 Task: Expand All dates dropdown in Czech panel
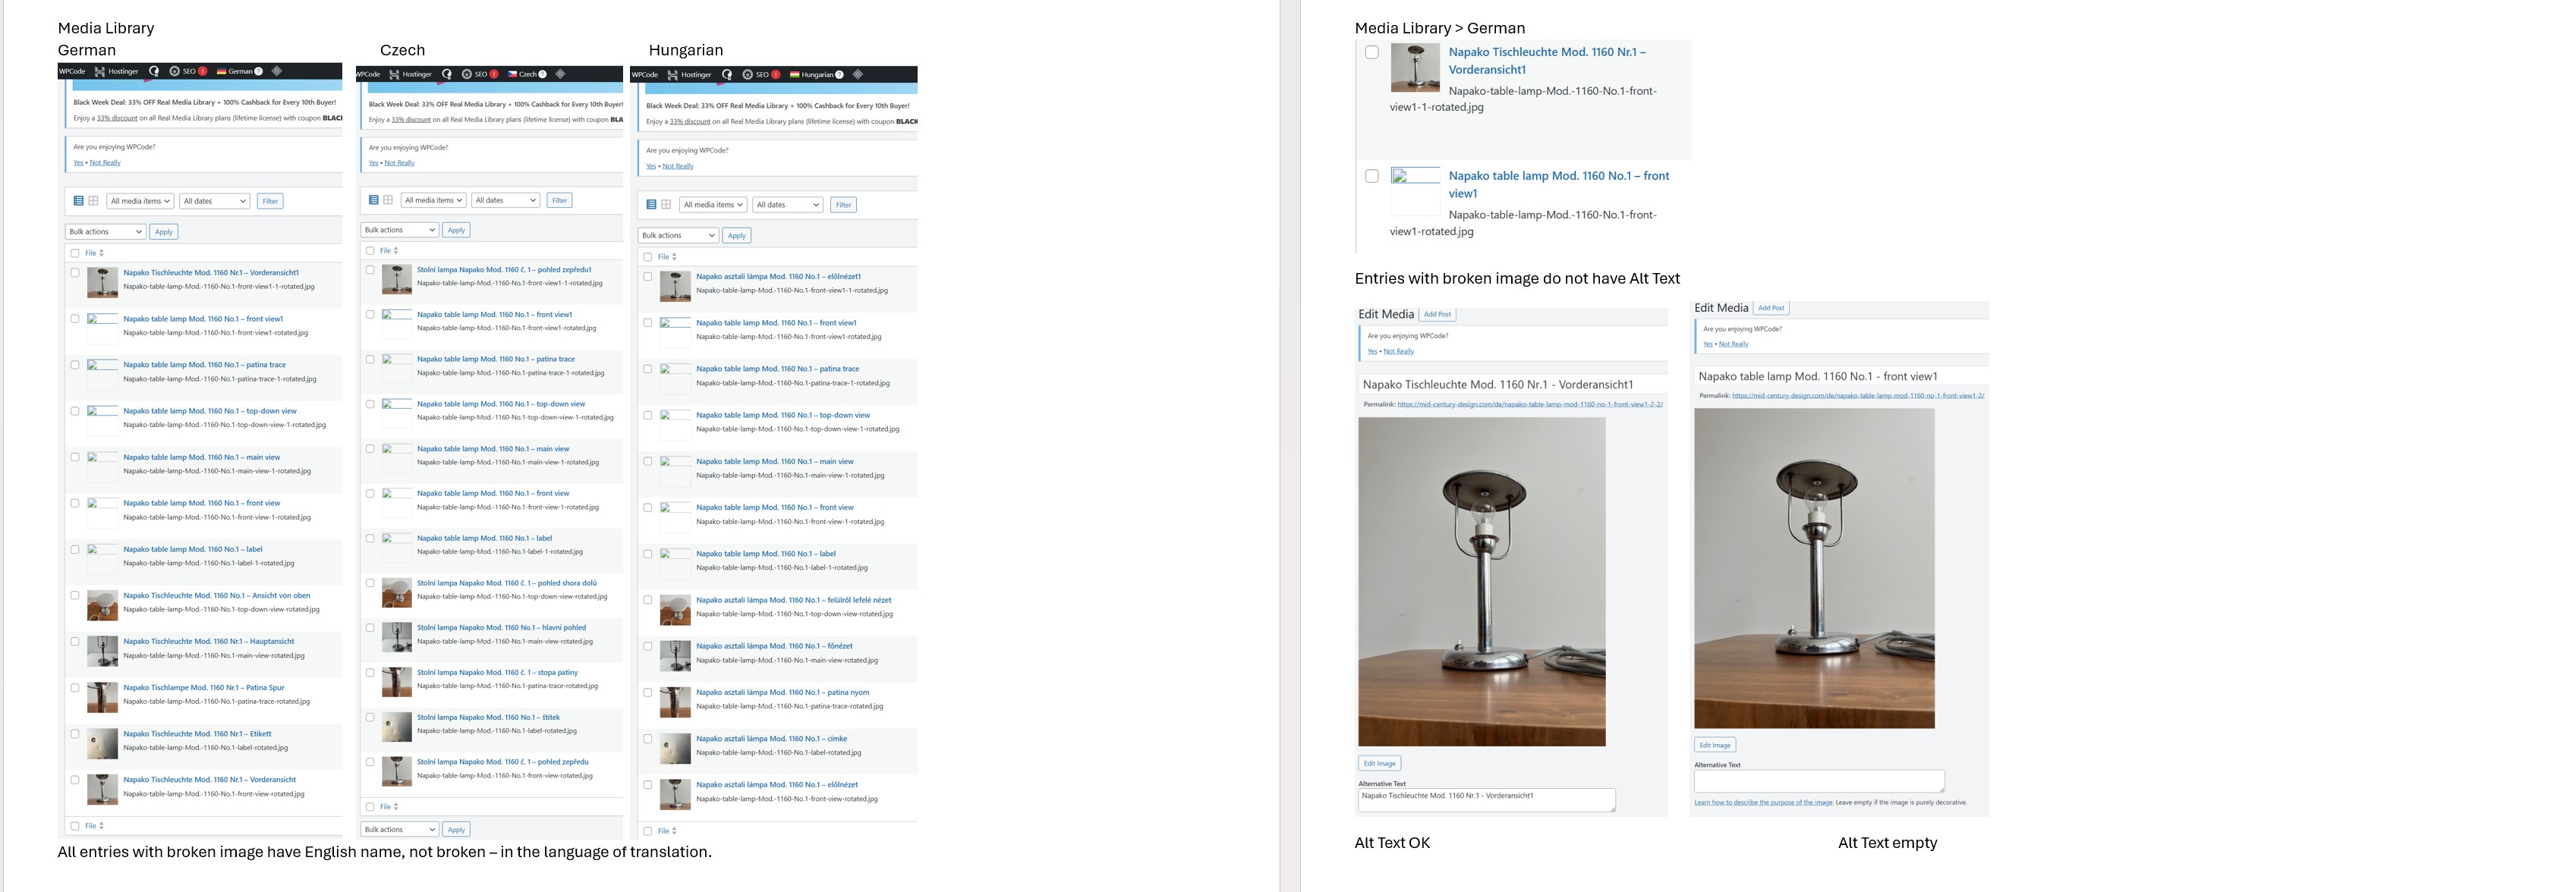(x=506, y=201)
